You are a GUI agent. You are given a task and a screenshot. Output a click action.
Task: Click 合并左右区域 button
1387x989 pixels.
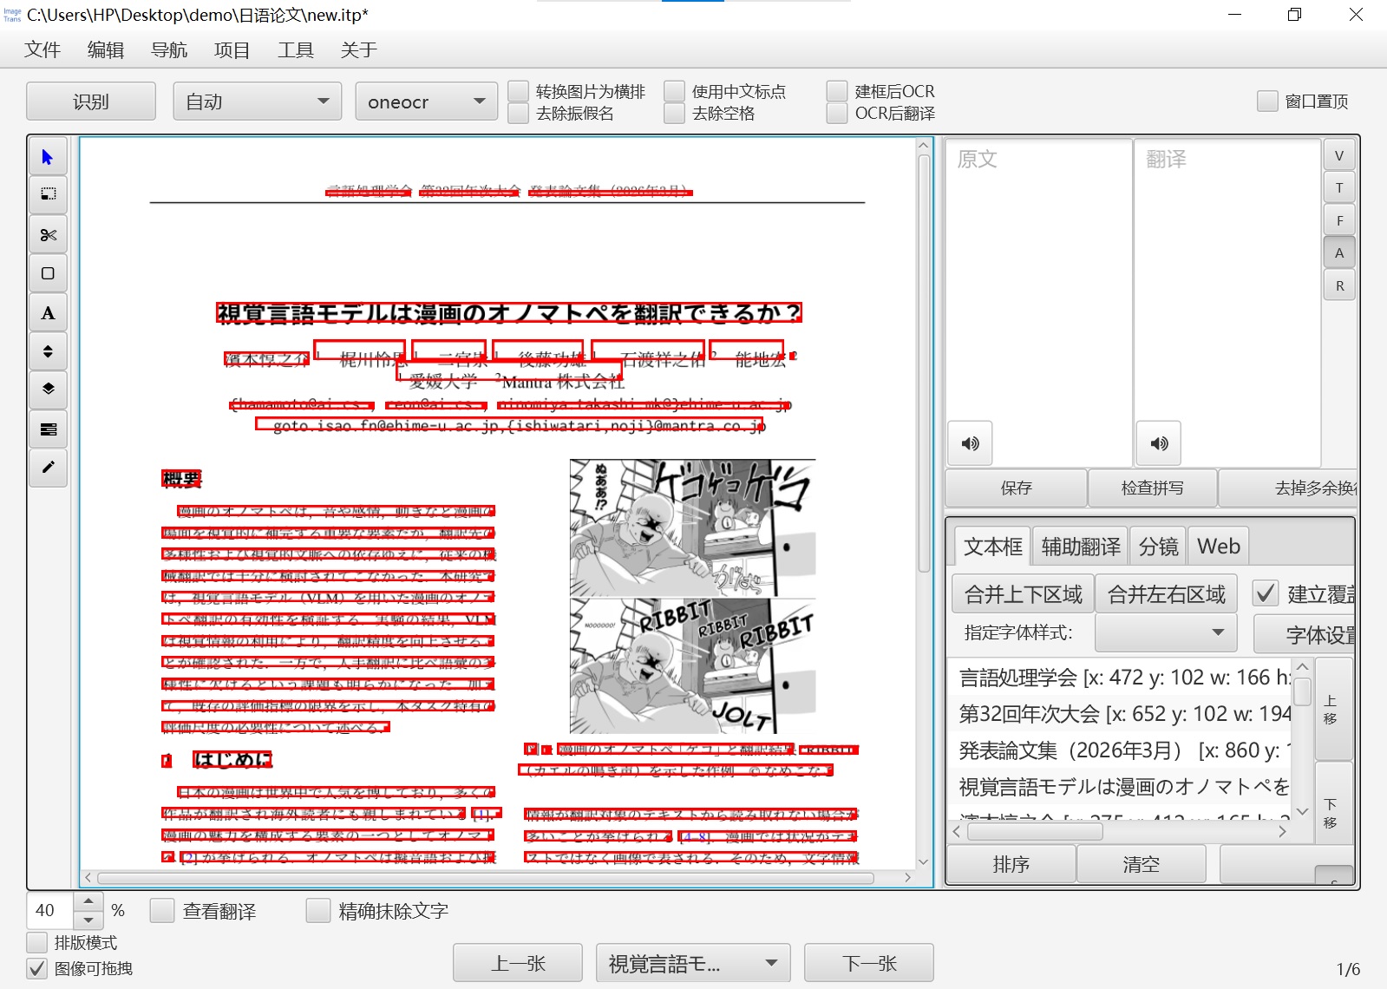1166,594
